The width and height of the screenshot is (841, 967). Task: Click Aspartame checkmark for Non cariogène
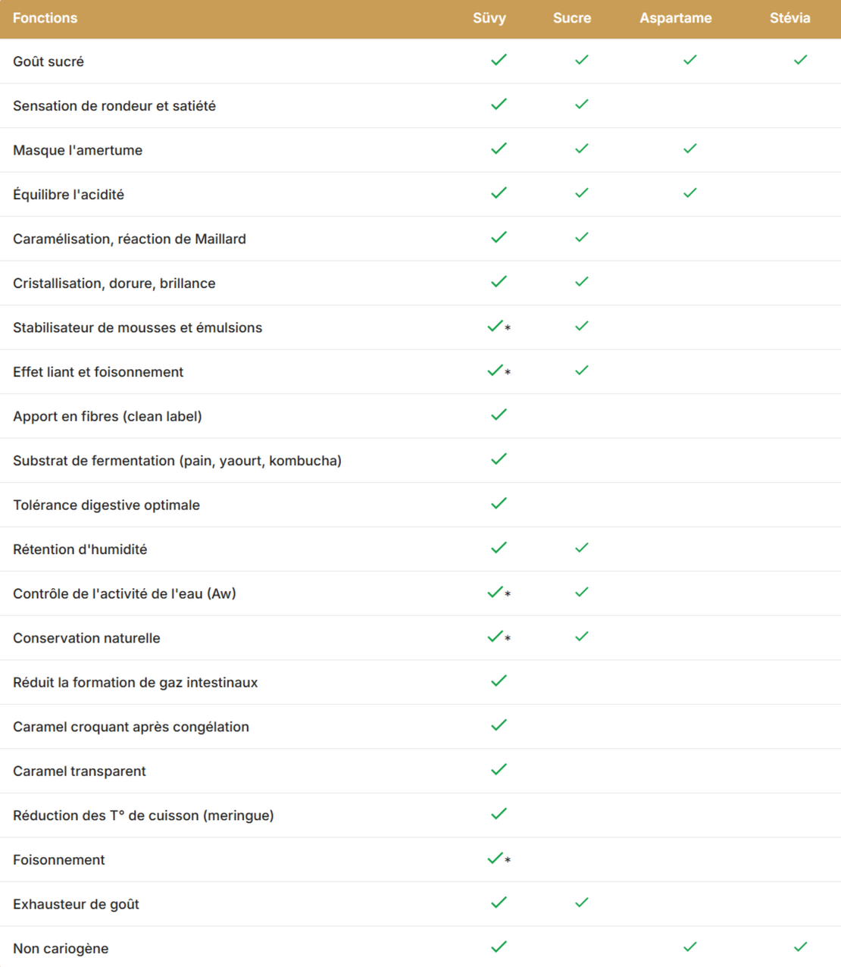point(689,947)
